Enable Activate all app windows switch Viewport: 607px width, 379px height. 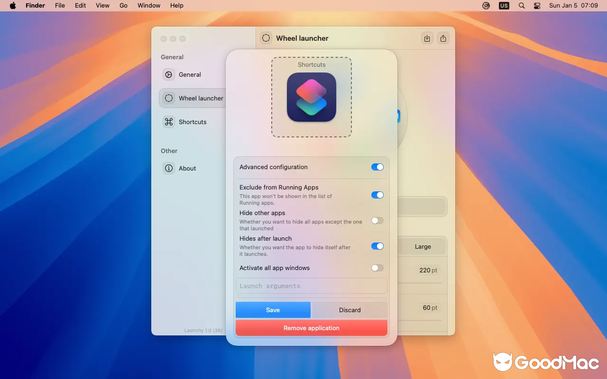377,268
